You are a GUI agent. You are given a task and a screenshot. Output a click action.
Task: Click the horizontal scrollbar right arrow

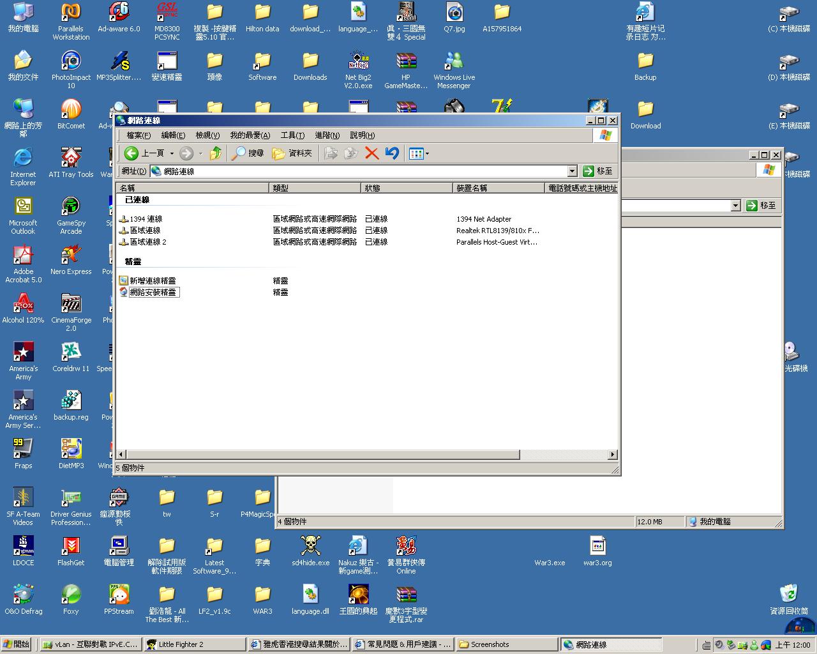click(612, 455)
